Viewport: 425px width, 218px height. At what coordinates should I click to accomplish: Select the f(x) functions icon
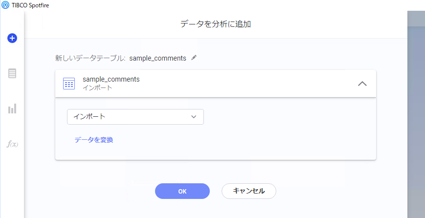(x=12, y=144)
